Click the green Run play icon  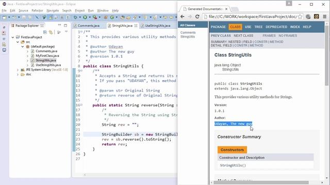point(85,17)
